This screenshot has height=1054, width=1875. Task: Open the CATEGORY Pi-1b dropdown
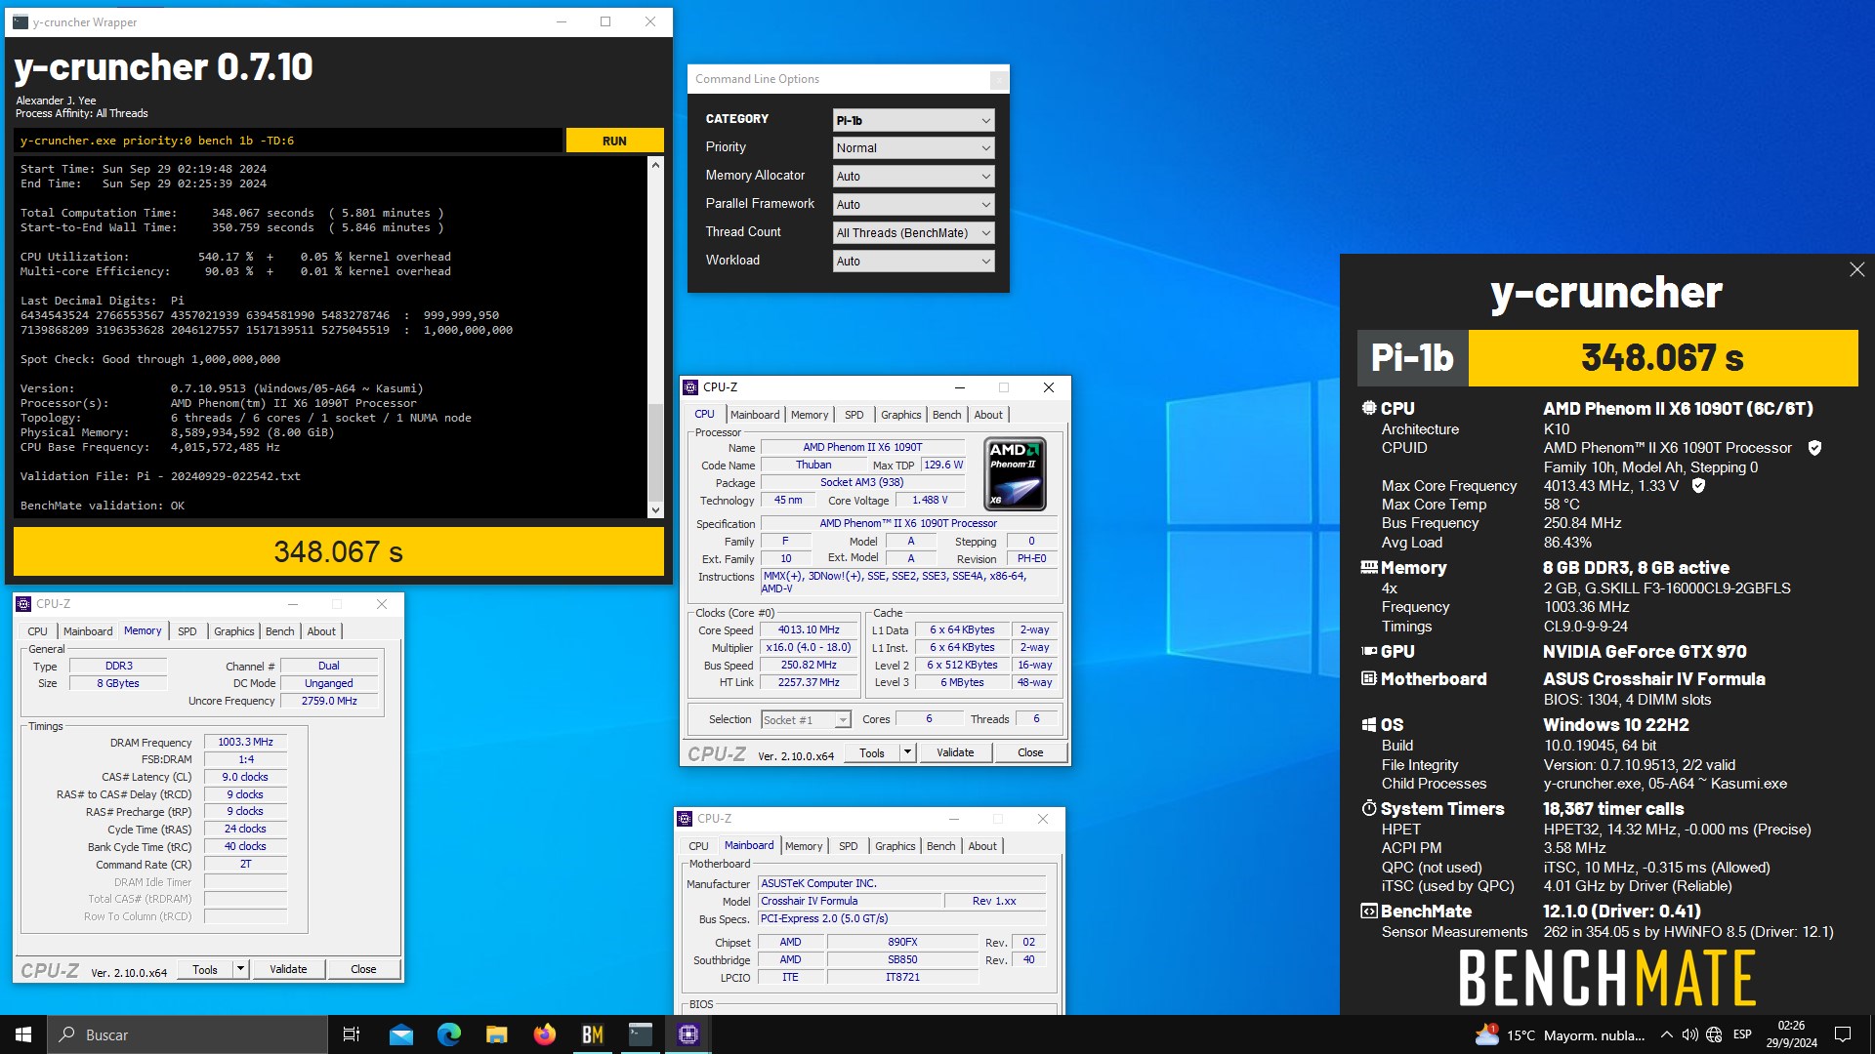click(x=913, y=120)
